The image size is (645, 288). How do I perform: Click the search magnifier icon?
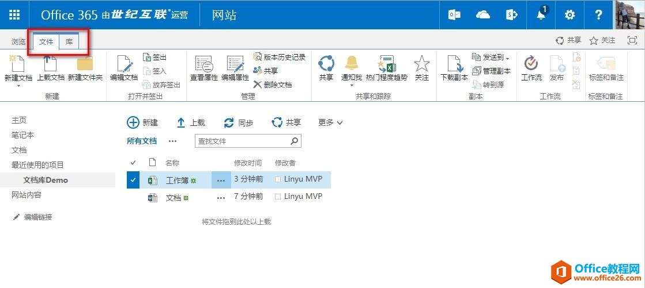coord(295,141)
